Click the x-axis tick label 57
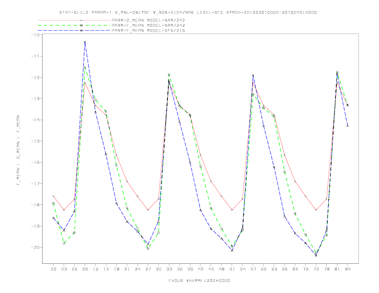Viewport: 379px width, 293px height. coord(253,269)
